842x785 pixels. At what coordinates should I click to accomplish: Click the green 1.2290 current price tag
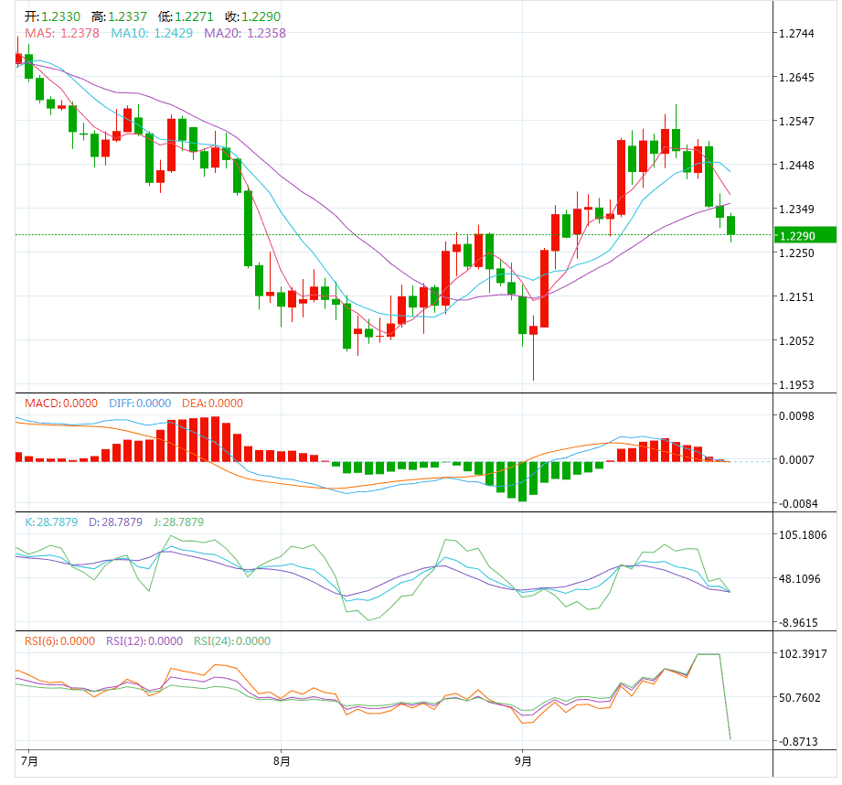(x=804, y=235)
